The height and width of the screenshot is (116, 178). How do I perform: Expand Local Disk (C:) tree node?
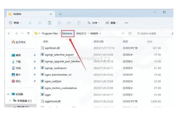10,101
